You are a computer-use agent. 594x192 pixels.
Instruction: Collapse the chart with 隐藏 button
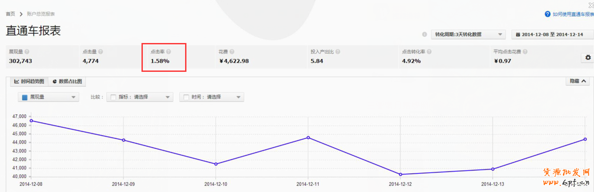pos(577,81)
